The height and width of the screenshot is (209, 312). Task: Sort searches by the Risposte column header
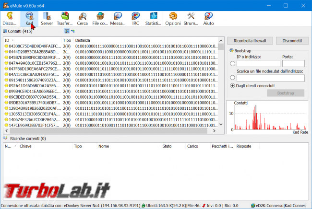[x=247, y=146]
